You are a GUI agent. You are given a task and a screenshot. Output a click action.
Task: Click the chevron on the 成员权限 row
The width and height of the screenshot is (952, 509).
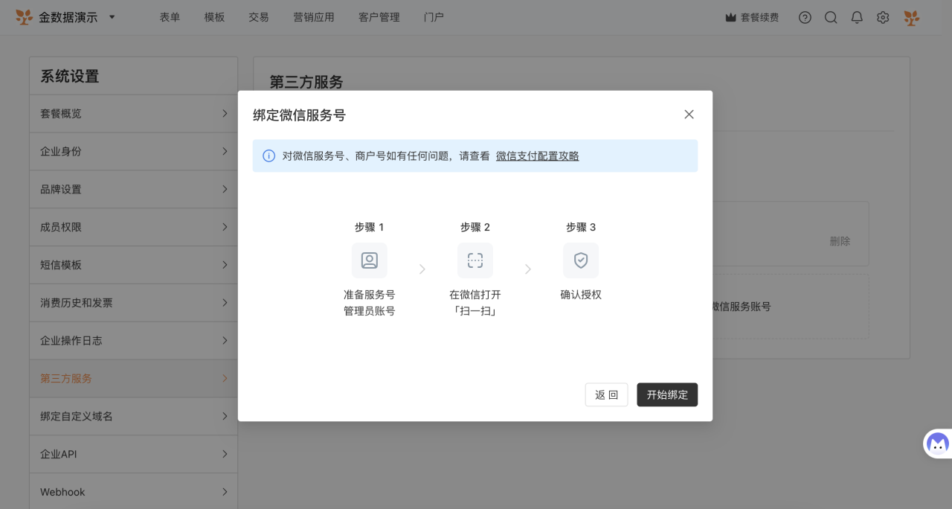[225, 227]
